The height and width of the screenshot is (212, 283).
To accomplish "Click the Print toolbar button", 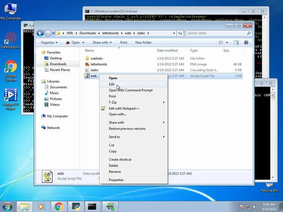I will pyautogui.click(x=124, y=43).
